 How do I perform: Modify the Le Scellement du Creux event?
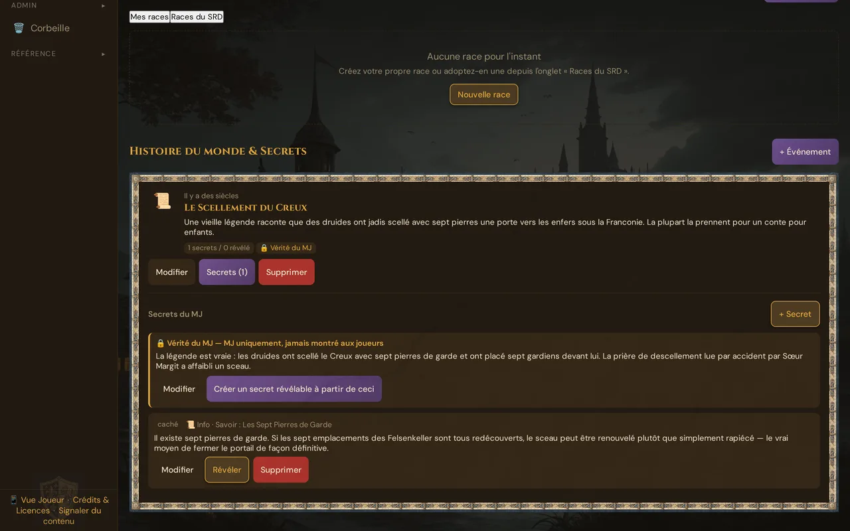click(x=172, y=272)
